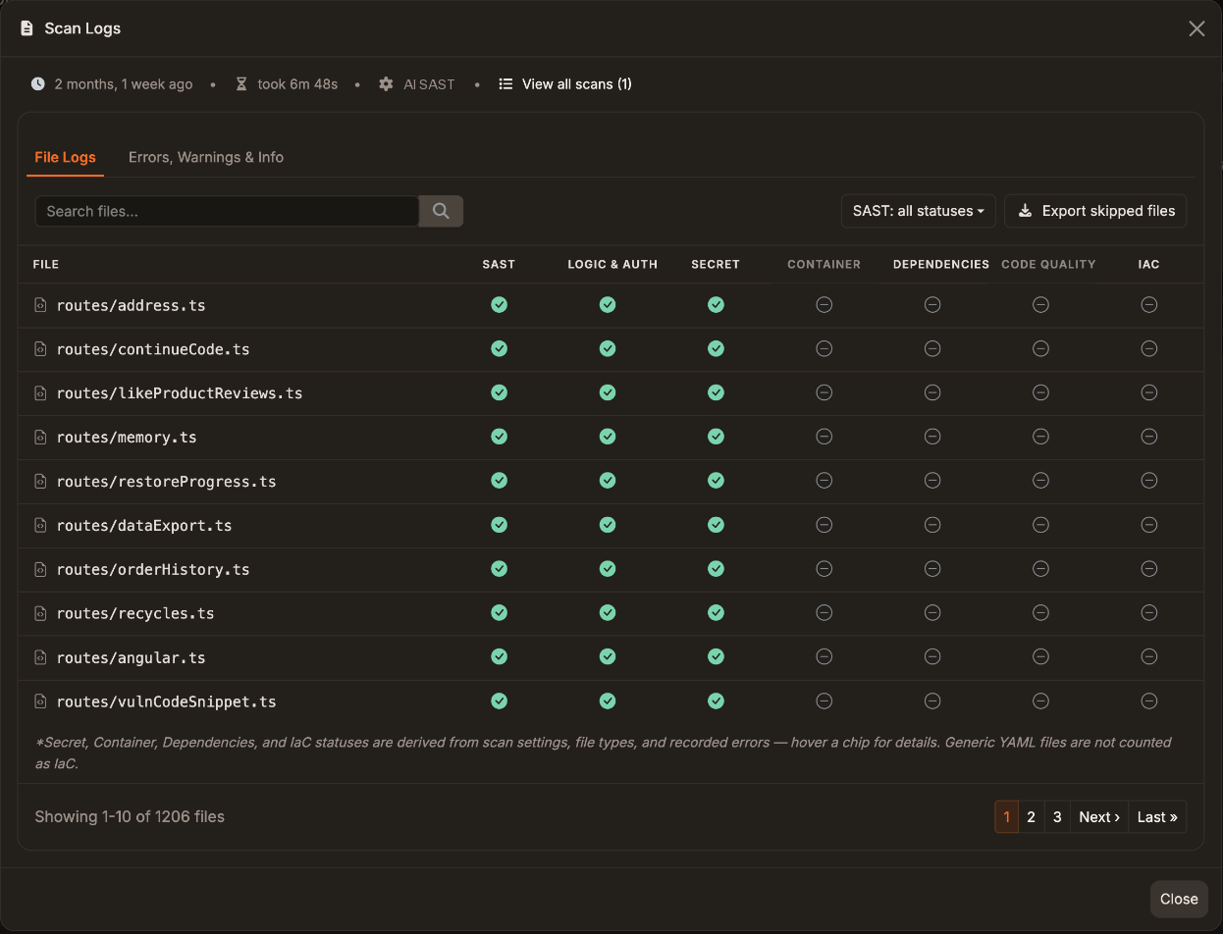Click IAC dash icon for routes/address.ts

tap(1148, 305)
